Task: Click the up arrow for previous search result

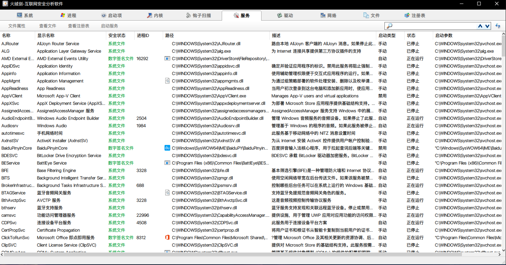Action: click(480, 26)
